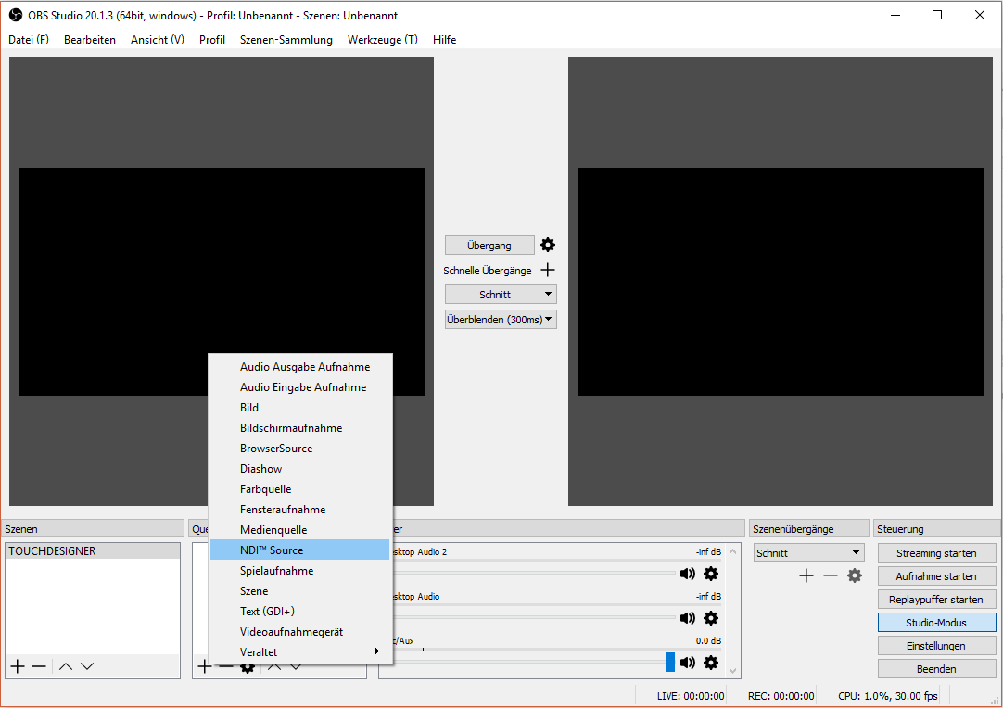The width and height of the screenshot is (1003, 708).
Task: Click the Beenden button
Action: 936,669
